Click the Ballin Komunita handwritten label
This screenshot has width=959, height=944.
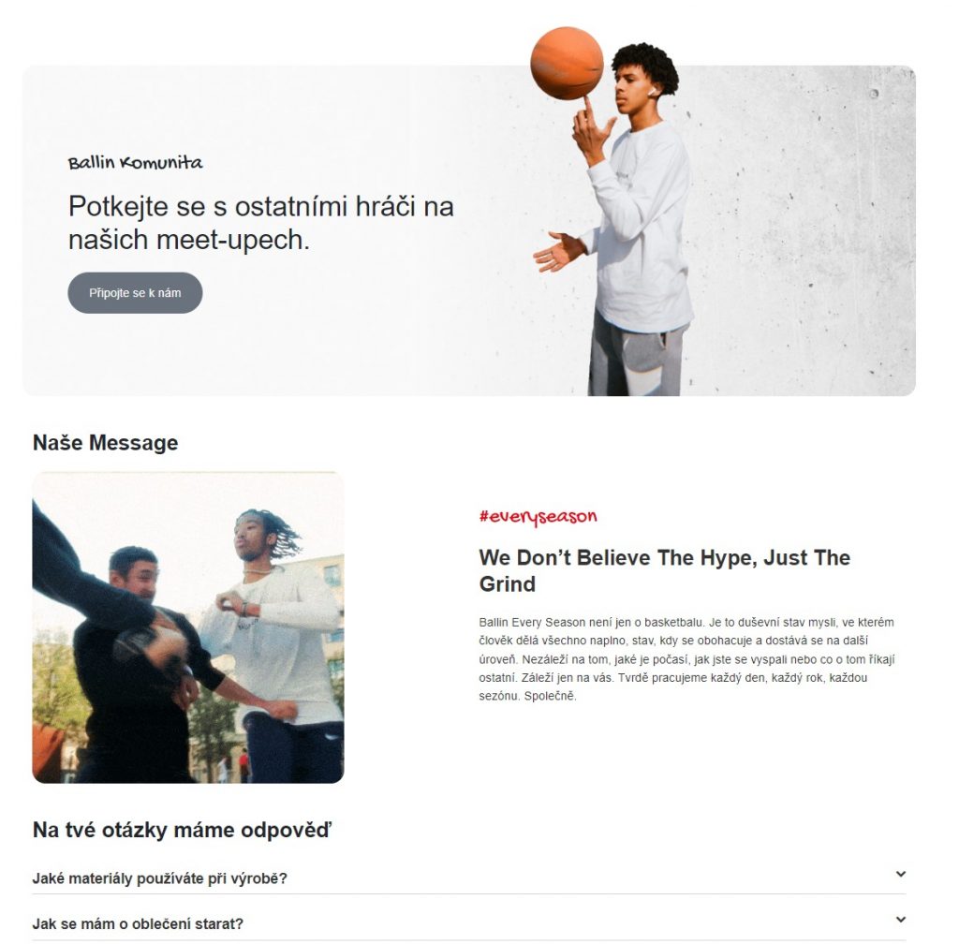pos(135,163)
